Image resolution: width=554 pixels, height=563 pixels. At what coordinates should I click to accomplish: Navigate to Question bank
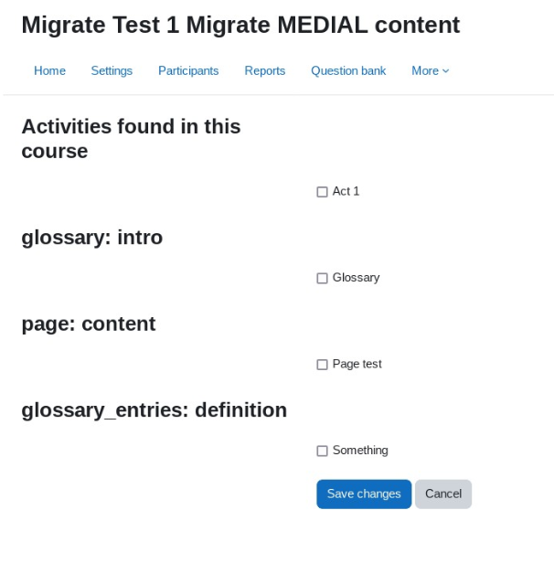pyautogui.click(x=348, y=70)
